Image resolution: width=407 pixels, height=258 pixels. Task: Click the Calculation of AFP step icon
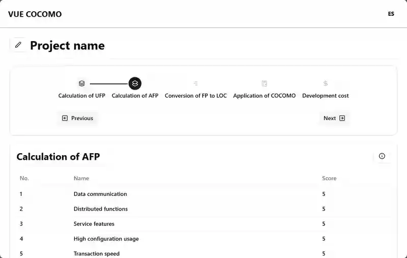135,83
